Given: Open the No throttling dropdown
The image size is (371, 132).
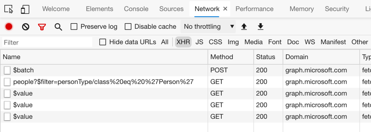Looking at the screenshot, I should [208, 27].
